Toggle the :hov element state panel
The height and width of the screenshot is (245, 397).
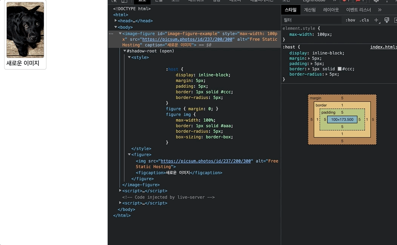350,20
